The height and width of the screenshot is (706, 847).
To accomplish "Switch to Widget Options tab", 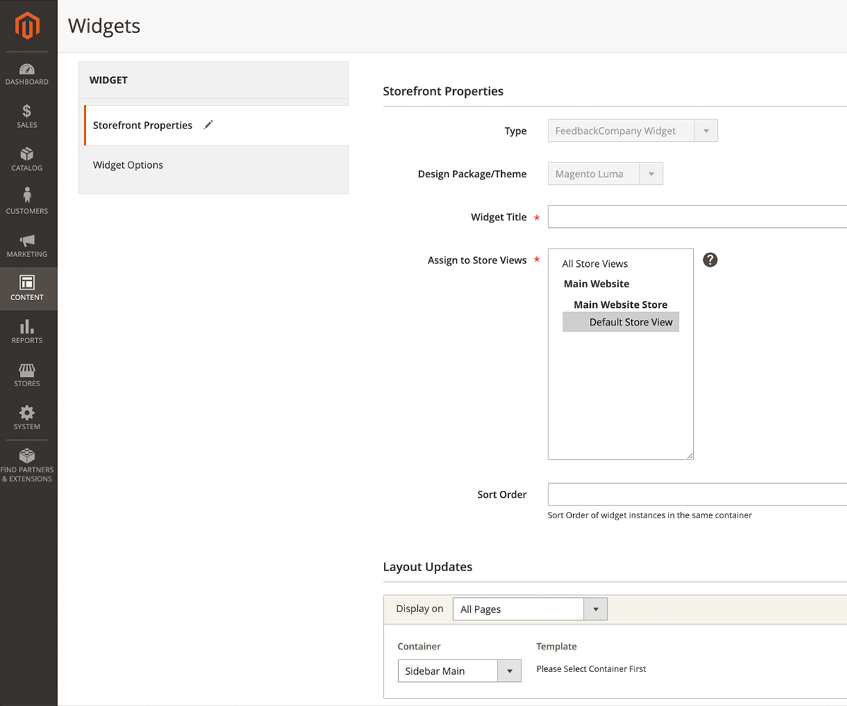I will coord(214,165).
